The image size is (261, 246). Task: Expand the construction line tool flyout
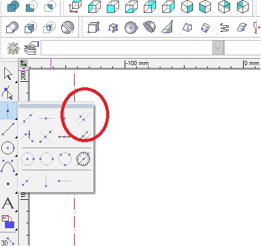point(8,111)
